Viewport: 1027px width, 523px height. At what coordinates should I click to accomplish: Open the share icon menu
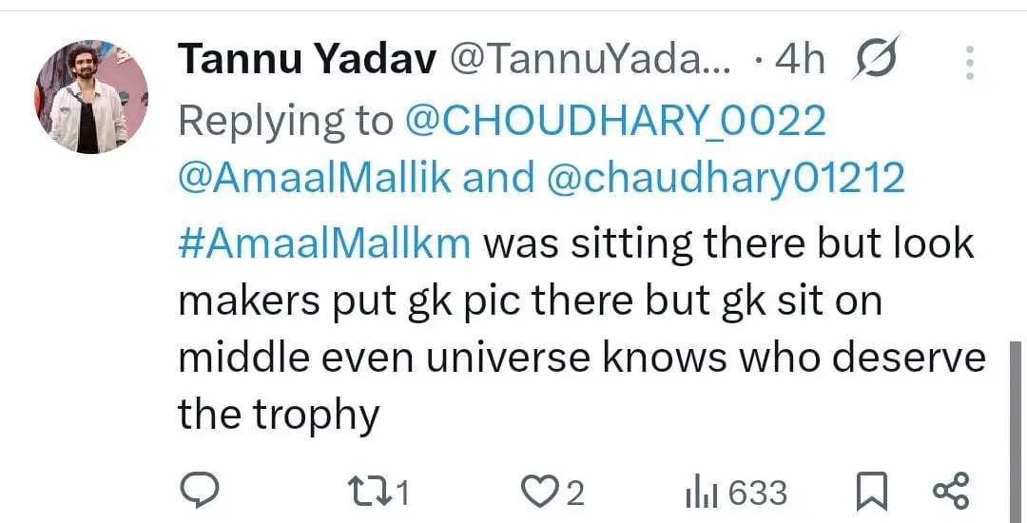click(950, 491)
